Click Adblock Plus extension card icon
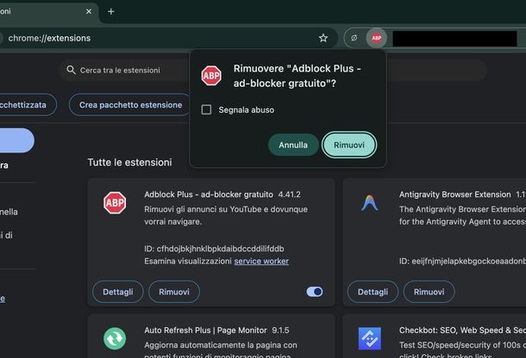Viewport: 526px width, 358px height. pyautogui.click(x=115, y=203)
